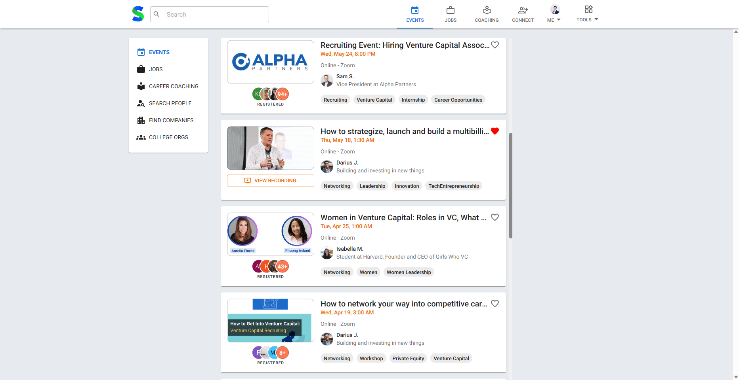739x380 pixels.
Task: Select the Career Opportunities tag
Action: tap(458, 100)
